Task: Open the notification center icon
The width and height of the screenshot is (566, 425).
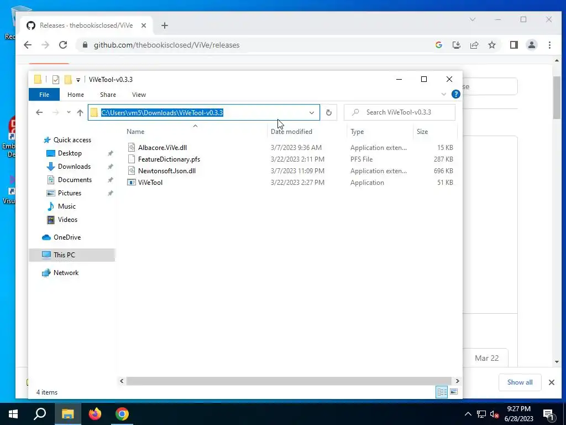Action: [548, 414]
